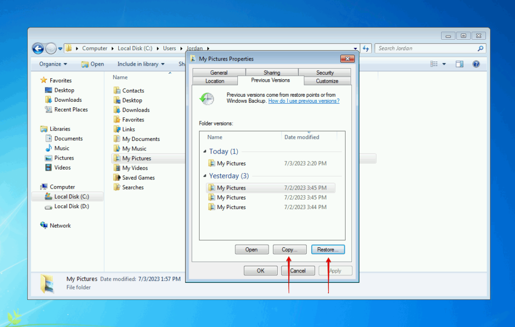Viewport: 515px width, 327px height.
Task: Open Network in the navigation pane
Action: [x=59, y=225]
